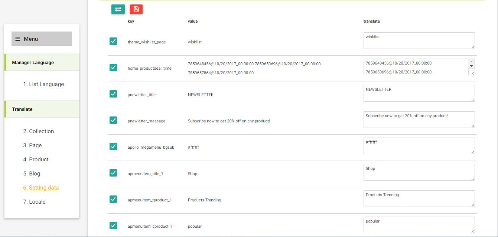
Task: Go to the Collection translate section
Action: coord(41,131)
